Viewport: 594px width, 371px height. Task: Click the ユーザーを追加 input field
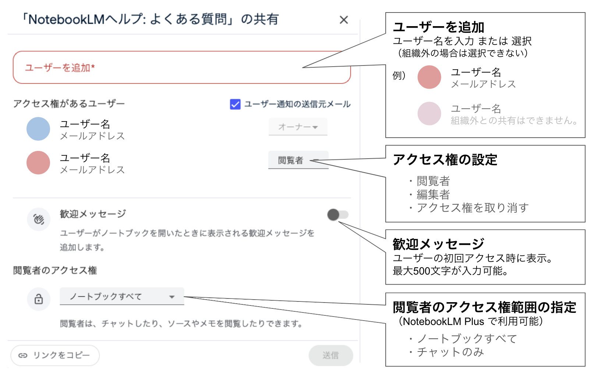pyautogui.click(x=182, y=67)
